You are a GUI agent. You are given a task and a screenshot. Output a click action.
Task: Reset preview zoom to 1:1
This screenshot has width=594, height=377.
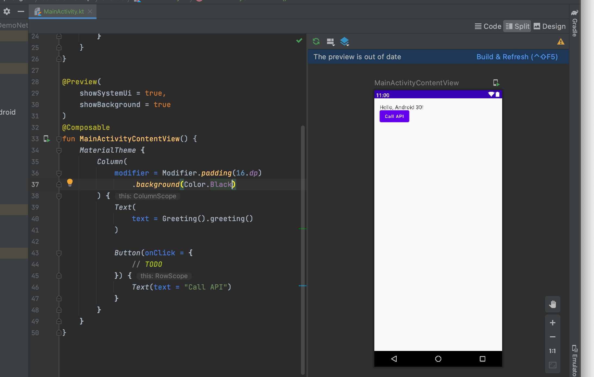point(552,351)
